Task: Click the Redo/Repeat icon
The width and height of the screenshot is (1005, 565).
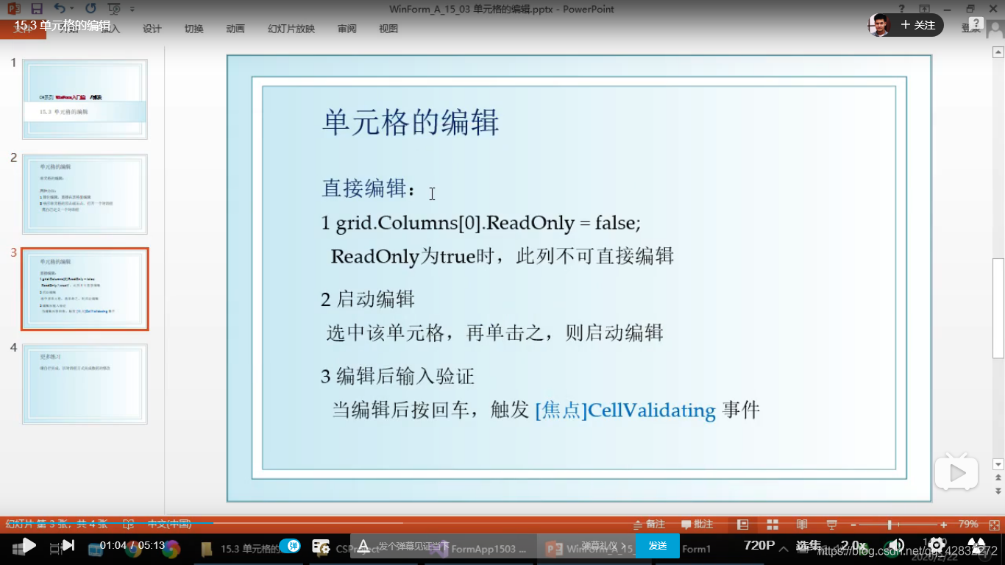Action: [90, 9]
